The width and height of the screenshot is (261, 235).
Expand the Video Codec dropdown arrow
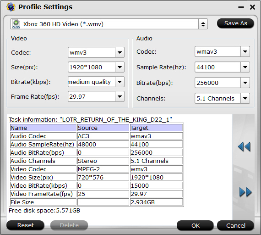coord(120,53)
